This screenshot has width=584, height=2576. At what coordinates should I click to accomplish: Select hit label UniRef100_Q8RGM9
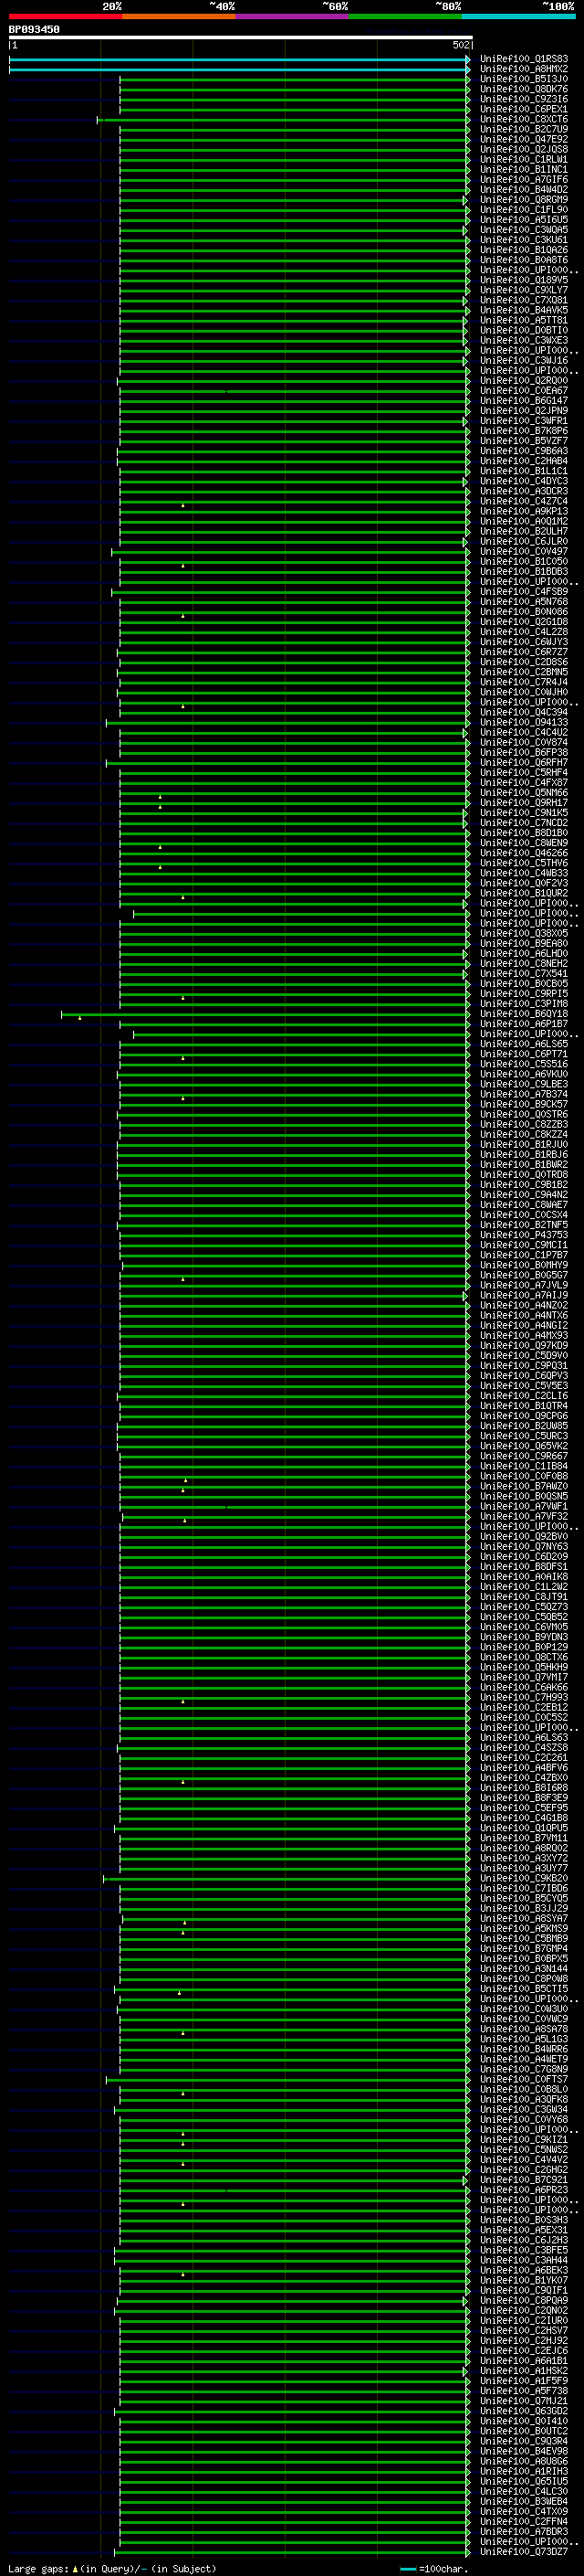[523, 200]
